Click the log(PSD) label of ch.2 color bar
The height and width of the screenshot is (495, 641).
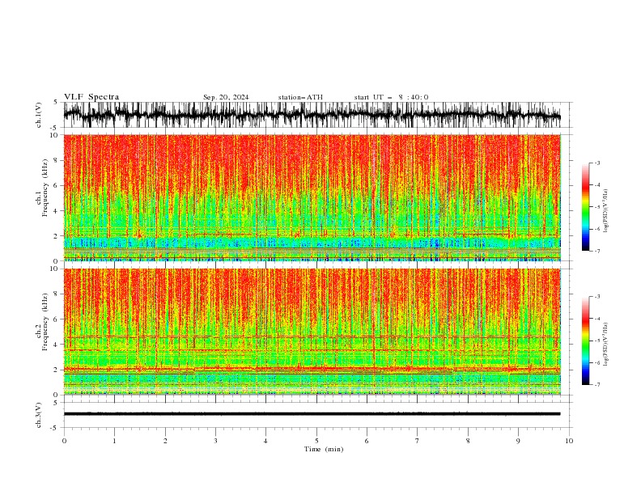pyautogui.click(x=605, y=345)
